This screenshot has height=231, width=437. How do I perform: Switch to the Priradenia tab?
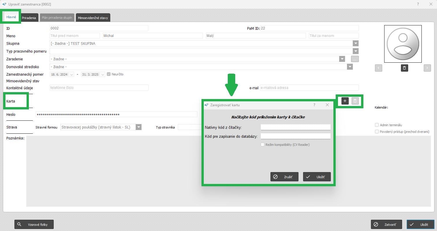tap(29, 18)
